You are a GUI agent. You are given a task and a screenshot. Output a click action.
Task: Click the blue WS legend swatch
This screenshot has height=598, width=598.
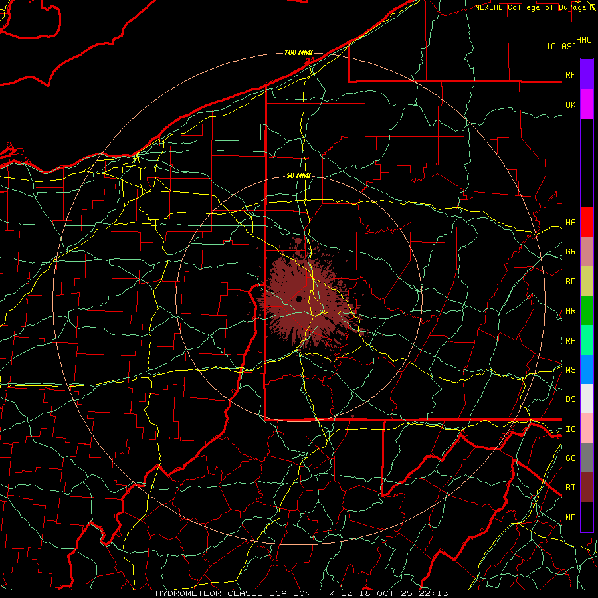coord(587,369)
